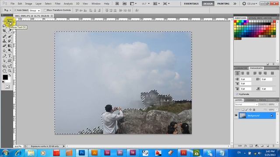The height and width of the screenshot is (157, 280).
Task: Select the 3D Camera Rotate tool
Action: click(10, 66)
